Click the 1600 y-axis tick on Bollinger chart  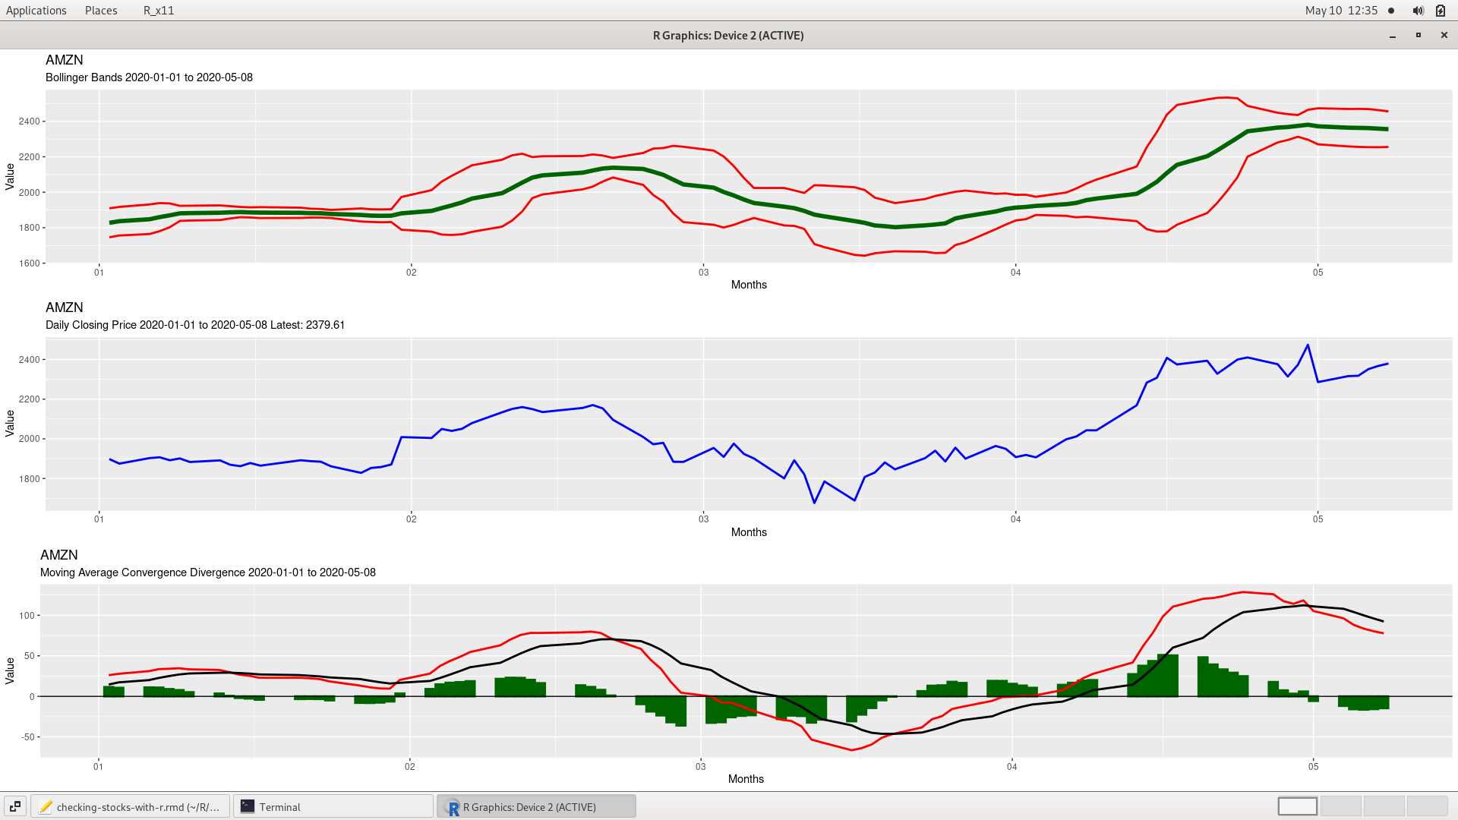(x=30, y=263)
